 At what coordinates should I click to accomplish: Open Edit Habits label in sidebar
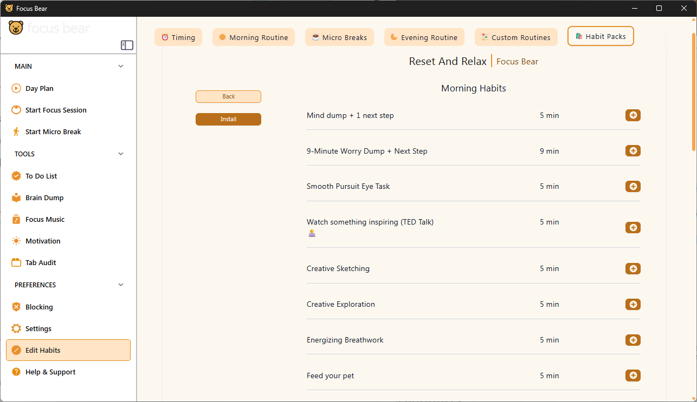(x=43, y=350)
